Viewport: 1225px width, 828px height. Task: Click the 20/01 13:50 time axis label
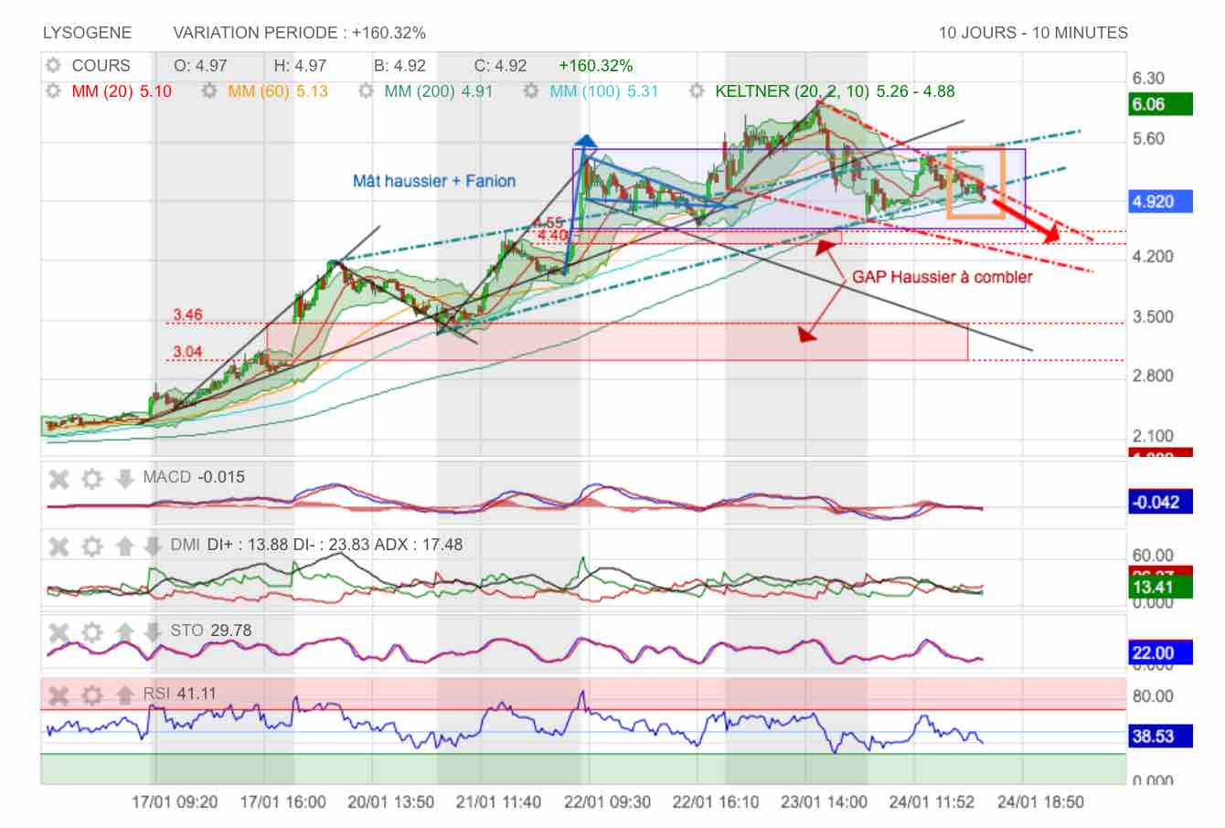(391, 802)
